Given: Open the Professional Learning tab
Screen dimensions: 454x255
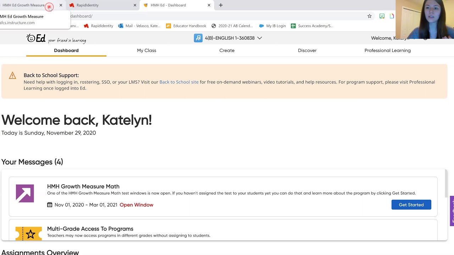Looking at the screenshot, I should point(387,50).
